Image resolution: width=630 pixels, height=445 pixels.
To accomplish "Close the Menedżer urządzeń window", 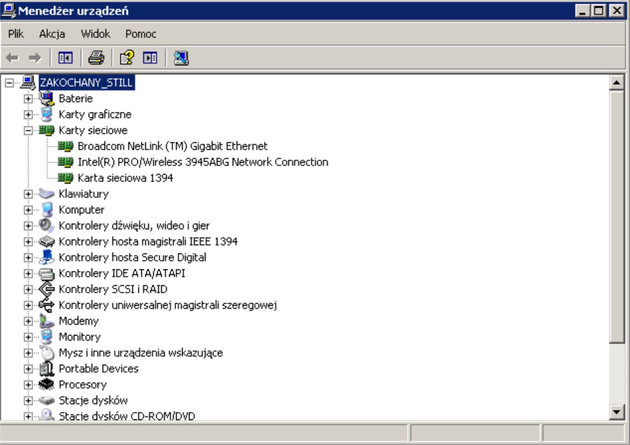I will pyautogui.click(x=617, y=11).
